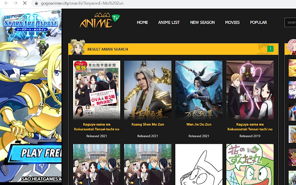Click the SAO.HEATGAMES ad link text
296x185 pixels.
[x=42, y=179]
